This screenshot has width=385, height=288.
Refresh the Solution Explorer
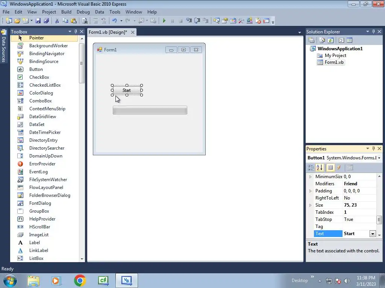330,40
